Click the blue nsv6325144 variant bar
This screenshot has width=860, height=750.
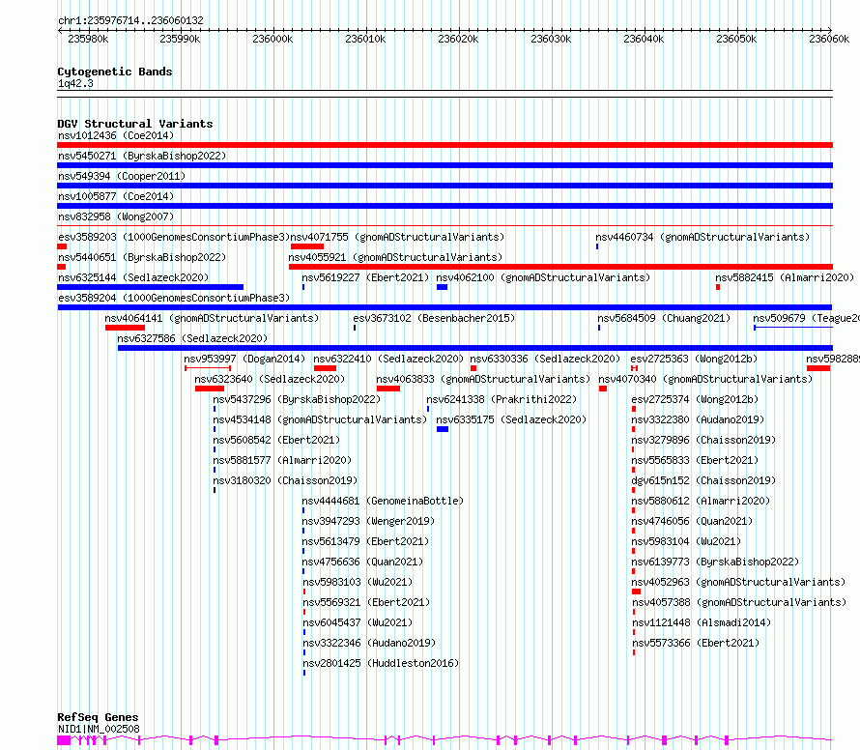point(151,287)
